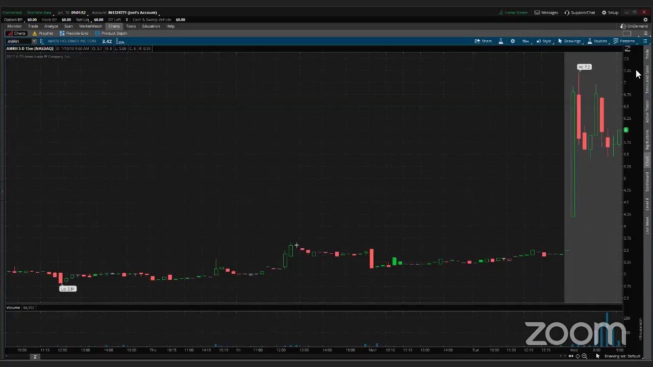Open chart settings gear in chart toolbar
653x367 pixels.
pyautogui.click(x=513, y=41)
